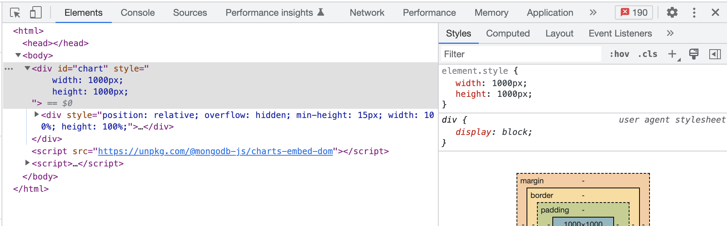Toggle the rendering emulations paintbrush icon

point(694,54)
